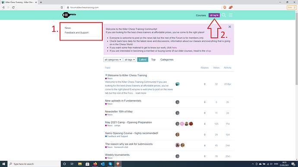This screenshot has height=167, width=298.
Task: Open the hamburger menu in forum header
Action: 231,15
